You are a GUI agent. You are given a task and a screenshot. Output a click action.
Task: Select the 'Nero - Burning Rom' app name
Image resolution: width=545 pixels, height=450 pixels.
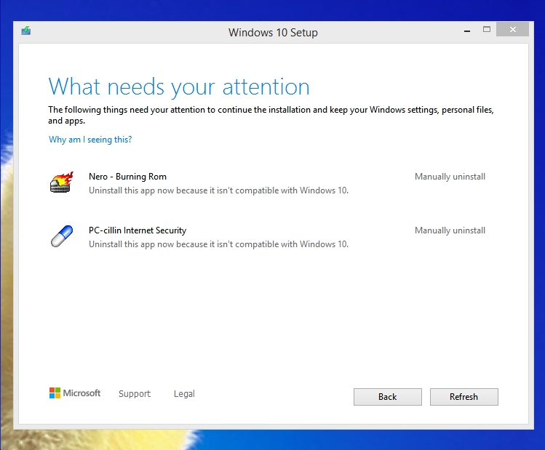[127, 177]
